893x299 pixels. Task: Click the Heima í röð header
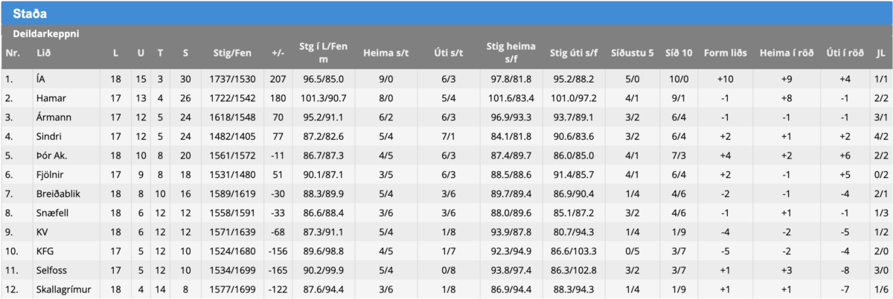[x=785, y=53]
